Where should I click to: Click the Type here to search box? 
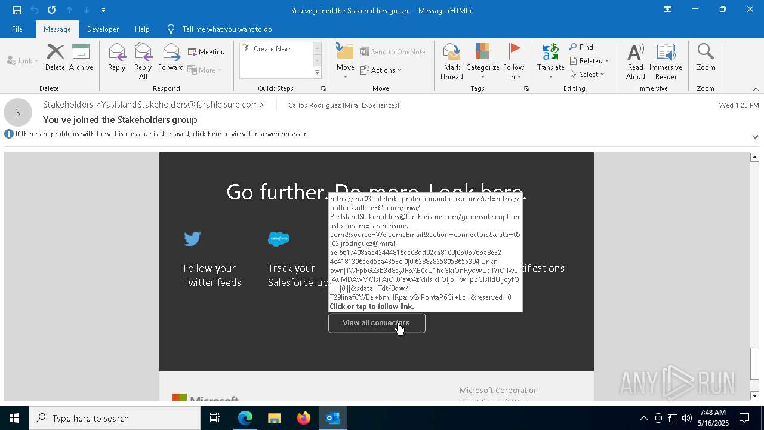point(115,418)
